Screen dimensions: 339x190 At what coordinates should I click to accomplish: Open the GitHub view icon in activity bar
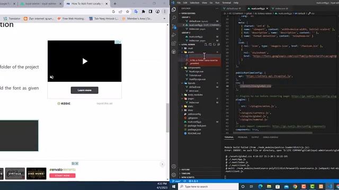(174, 52)
